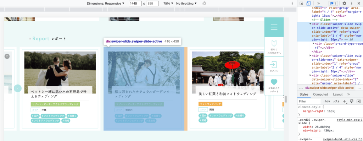The image size is (363, 141).
Task: Favorite the 美しい紅葉 card with heart icon
Action: [x=258, y=56]
